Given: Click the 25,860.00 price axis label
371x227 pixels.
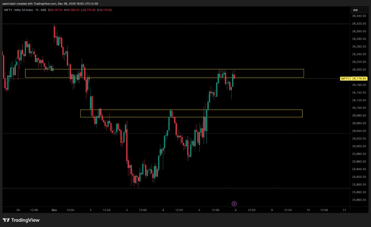Looking at the screenshot, I should [359, 200].
